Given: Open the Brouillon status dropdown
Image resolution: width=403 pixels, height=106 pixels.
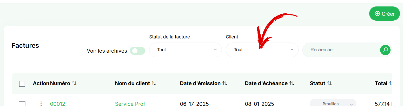Looking at the screenshot, I should pos(333,103).
